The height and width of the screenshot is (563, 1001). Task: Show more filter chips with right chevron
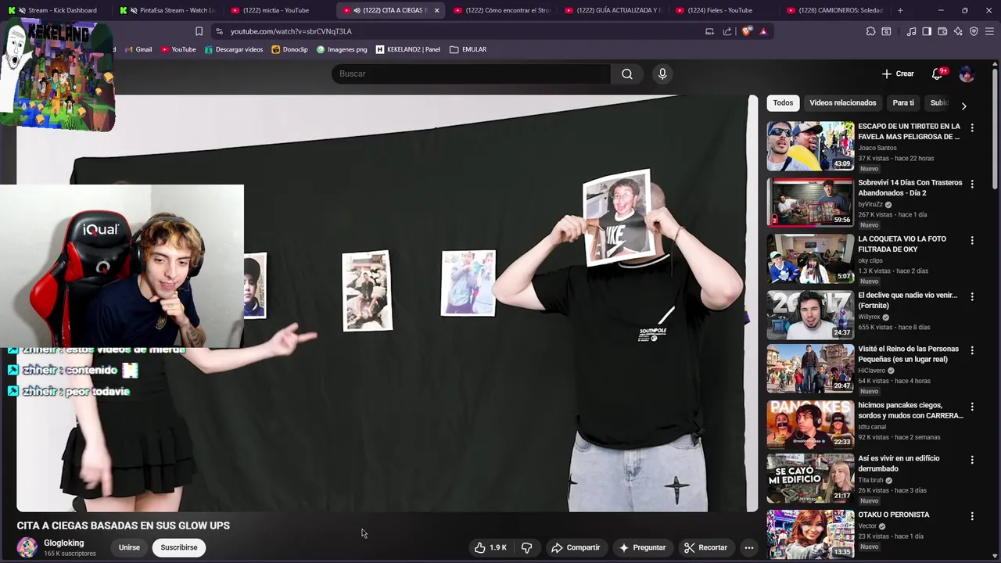[963, 106]
